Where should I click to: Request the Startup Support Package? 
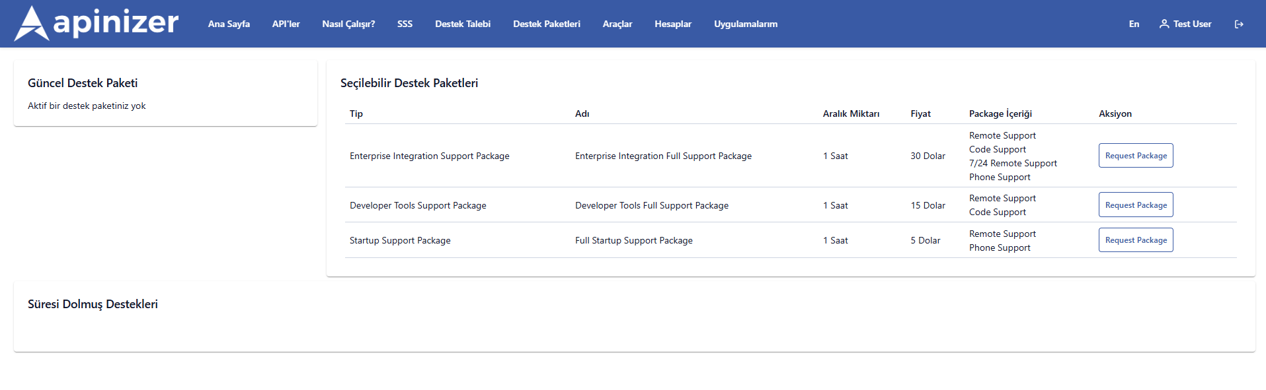click(1136, 240)
